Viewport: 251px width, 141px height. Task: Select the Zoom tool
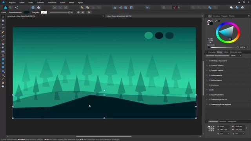(3, 87)
